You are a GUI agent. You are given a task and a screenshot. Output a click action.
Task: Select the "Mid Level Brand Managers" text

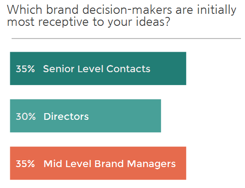point(109,164)
